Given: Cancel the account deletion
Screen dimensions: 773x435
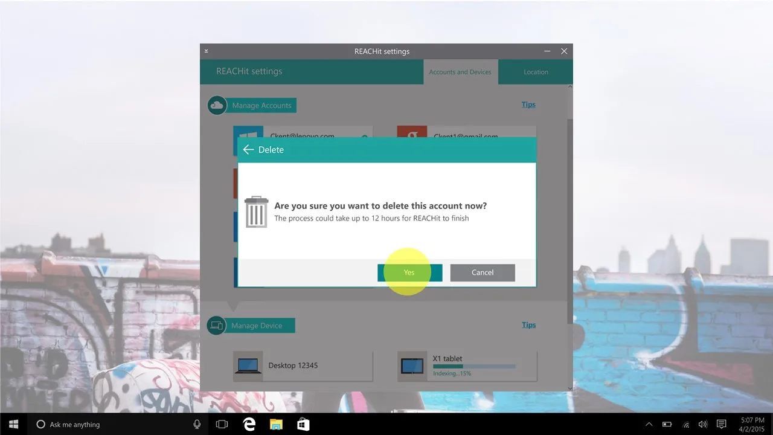Looking at the screenshot, I should [483, 272].
